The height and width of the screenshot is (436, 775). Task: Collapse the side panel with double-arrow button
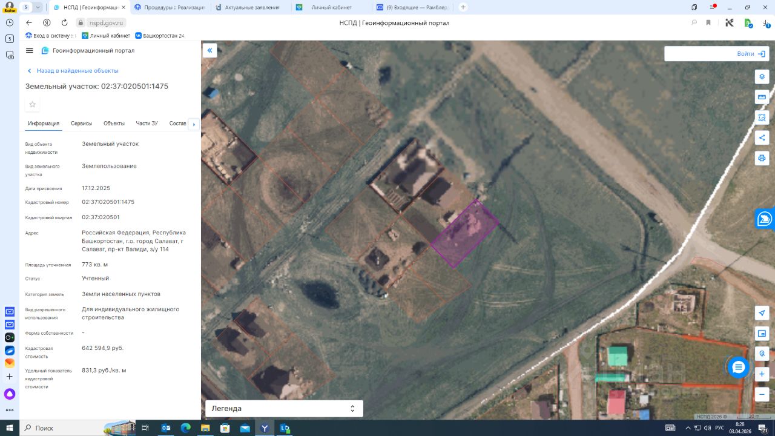[209, 51]
